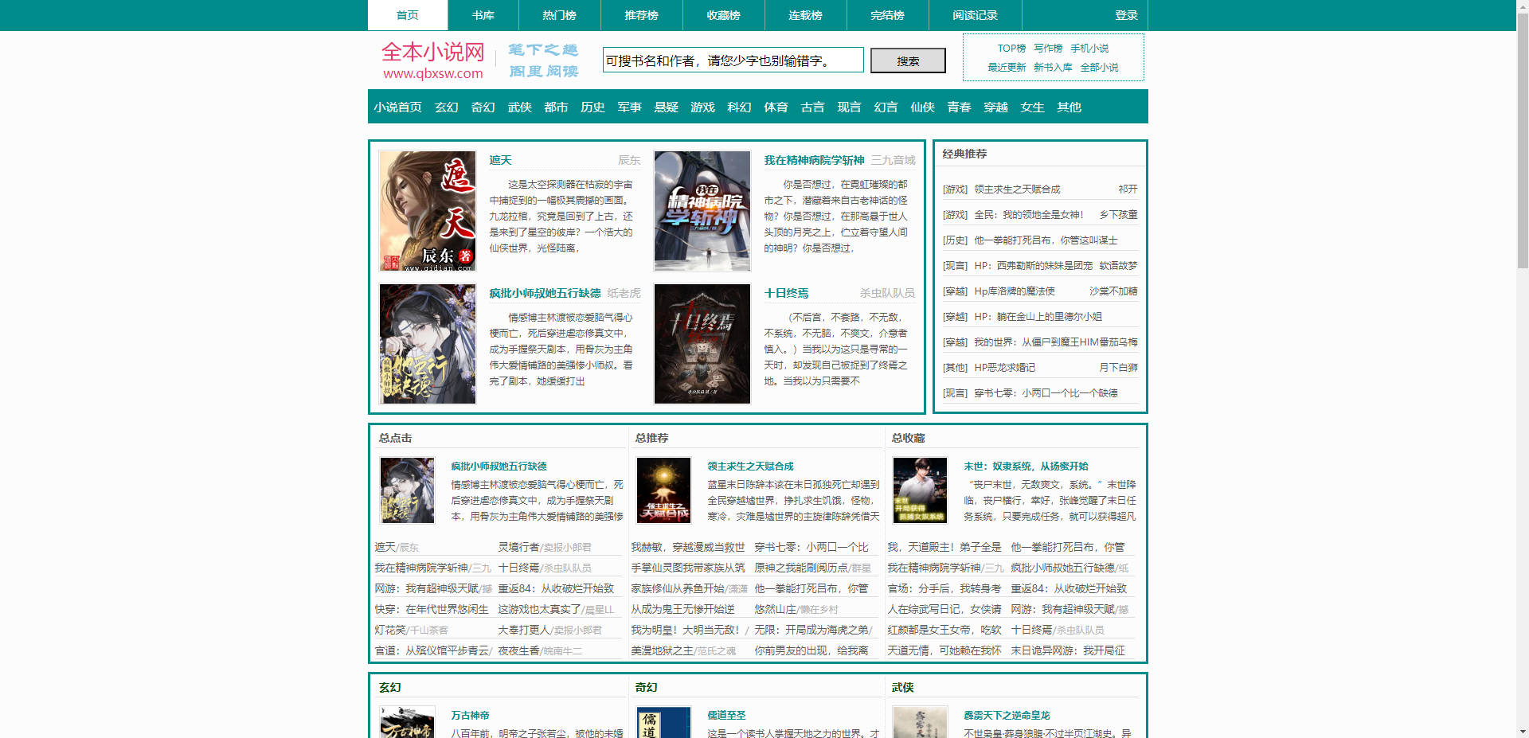Open the 热门榜 tab
1529x738 pixels.
559,15
